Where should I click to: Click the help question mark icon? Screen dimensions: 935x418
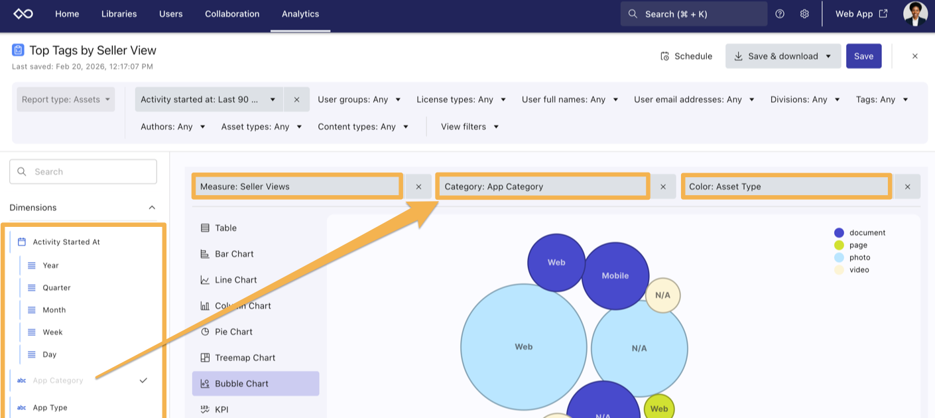click(x=780, y=14)
